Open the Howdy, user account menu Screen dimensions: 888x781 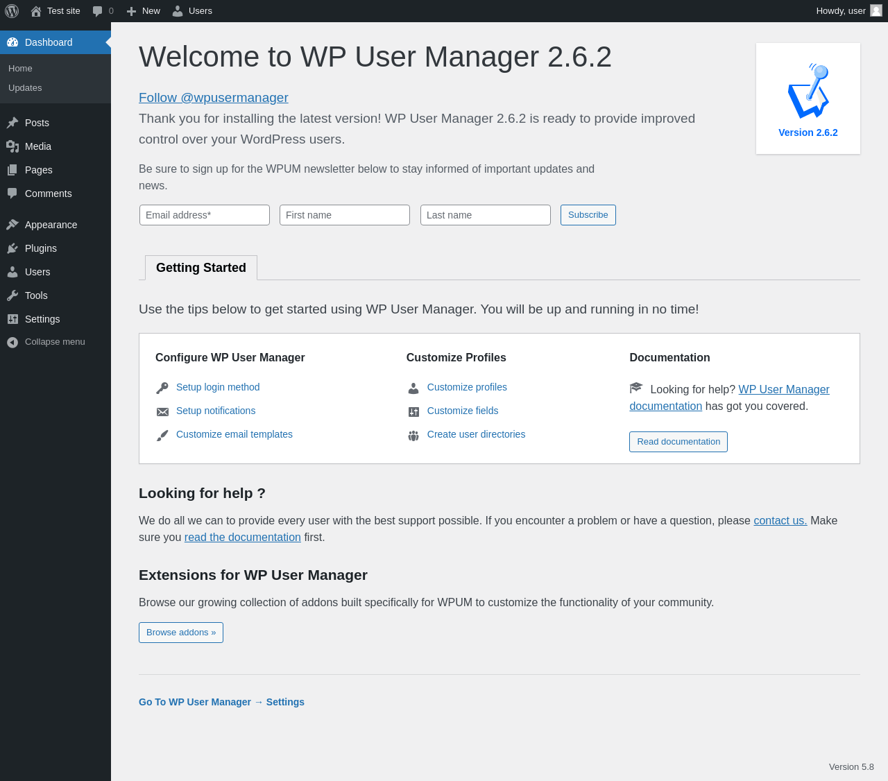point(841,11)
